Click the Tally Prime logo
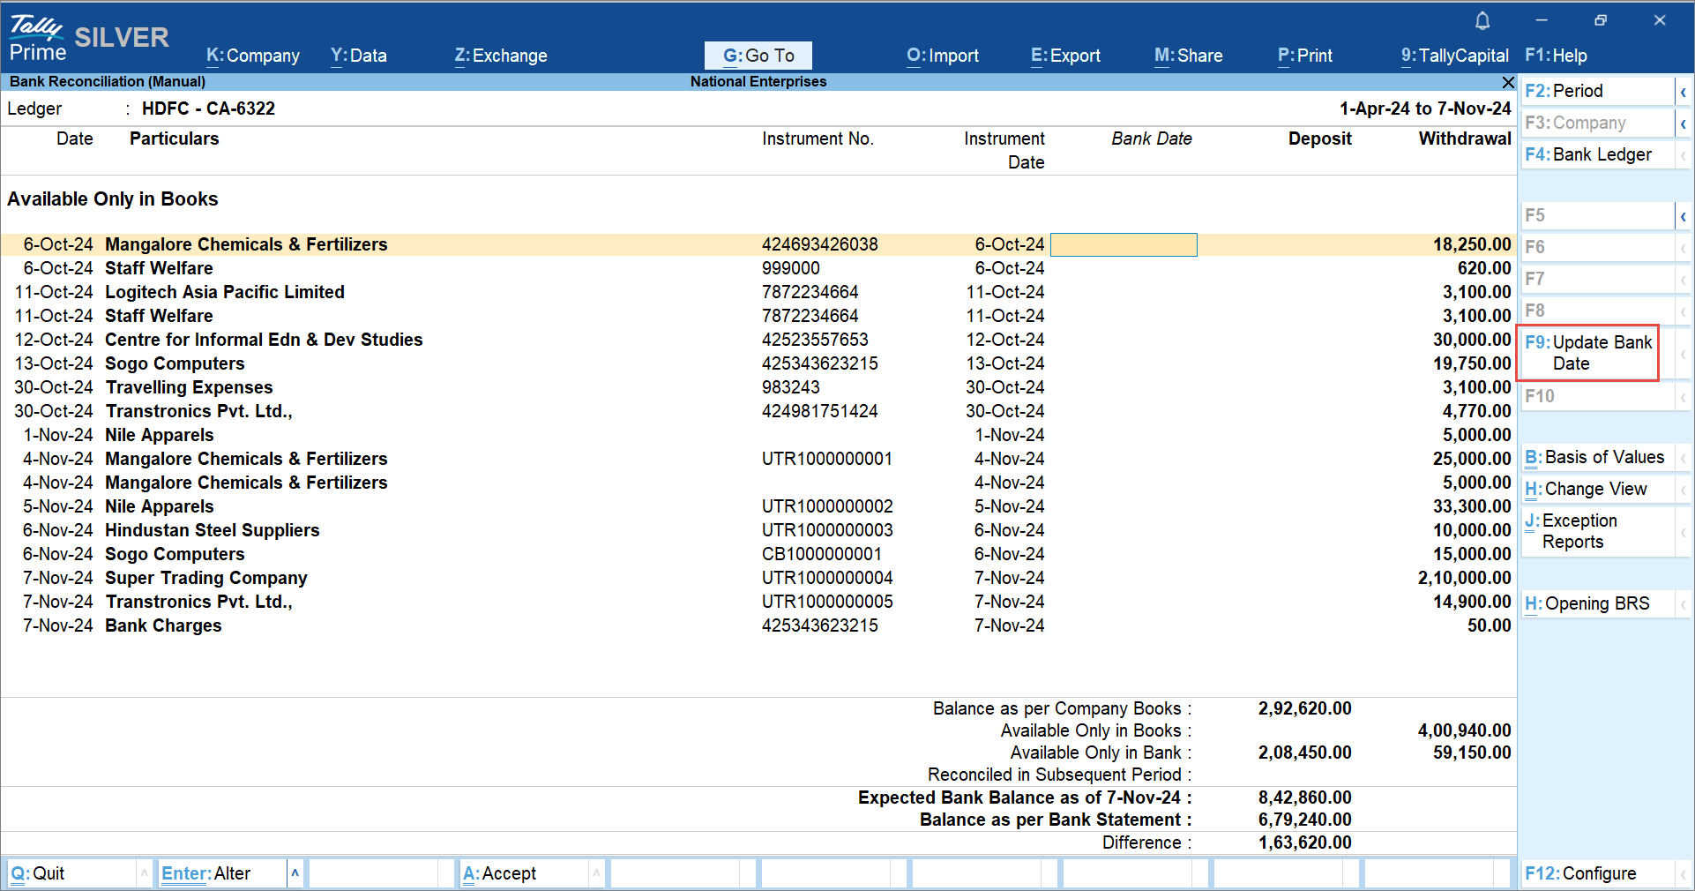Viewport: 1695px width, 891px height. click(x=38, y=39)
